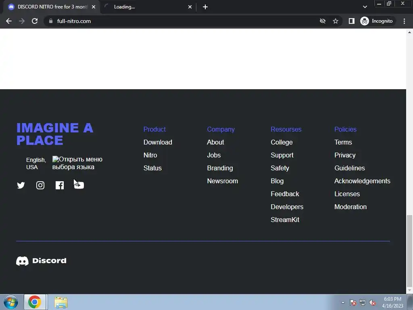Click the IMAGINE A PLACE heading
Image resolution: width=413 pixels, height=310 pixels.
pyautogui.click(x=55, y=134)
